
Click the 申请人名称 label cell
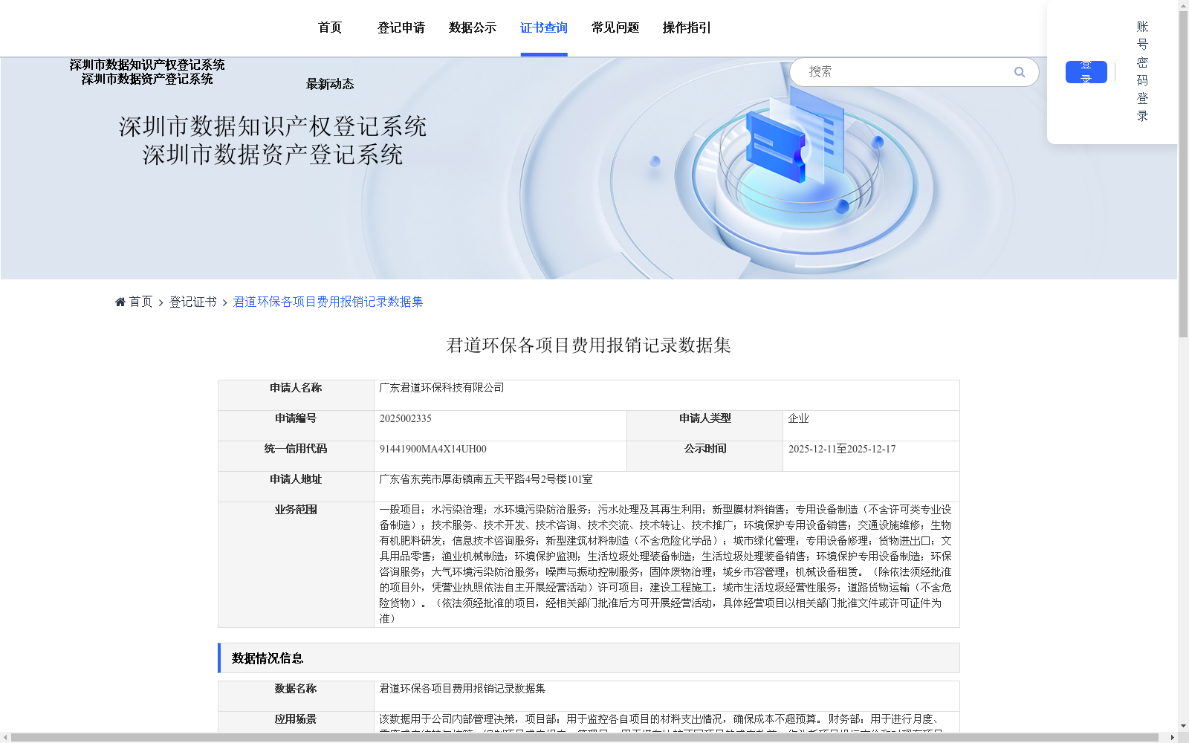click(296, 395)
